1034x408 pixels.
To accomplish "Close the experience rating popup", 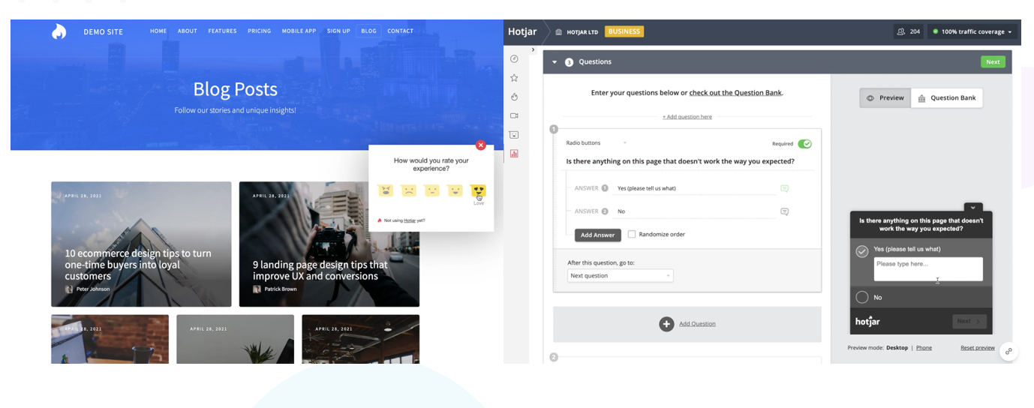I will (x=481, y=145).
